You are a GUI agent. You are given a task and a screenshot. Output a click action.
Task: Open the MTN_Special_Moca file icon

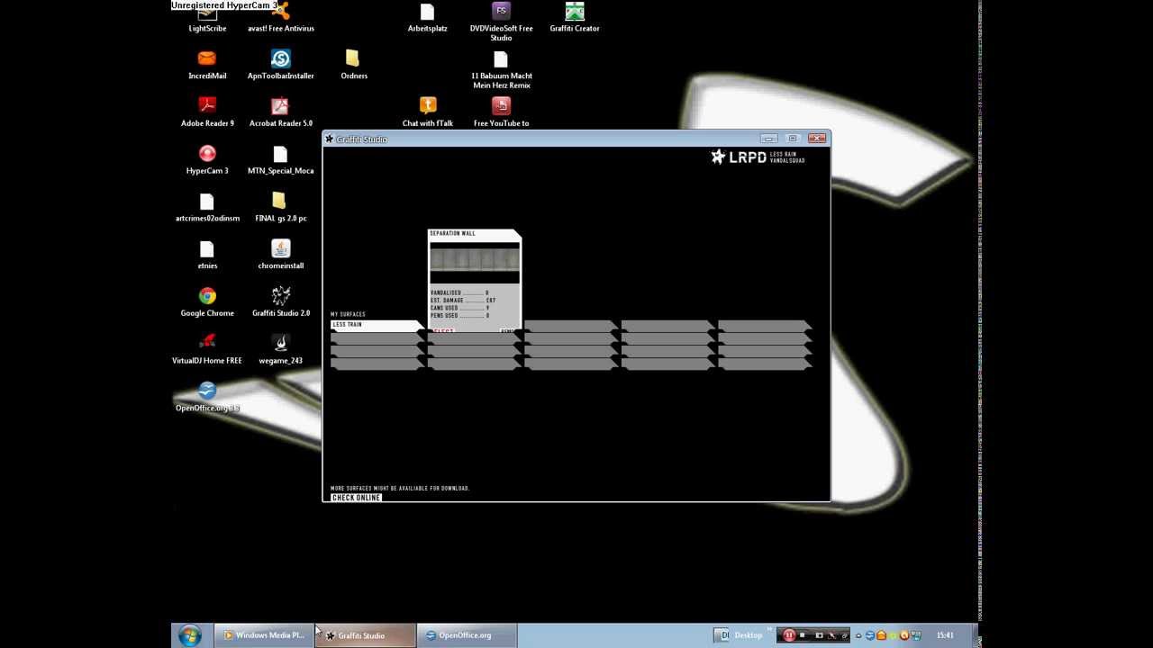coord(280,161)
